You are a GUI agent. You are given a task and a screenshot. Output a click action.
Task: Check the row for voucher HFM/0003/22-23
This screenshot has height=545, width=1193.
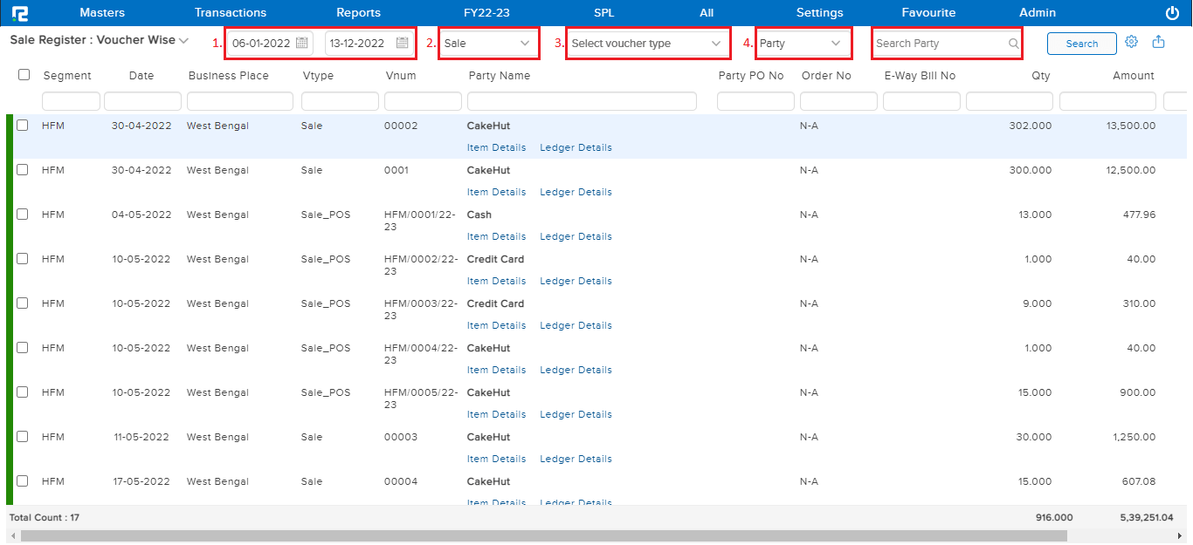pyautogui.click(x=23, y=303)
